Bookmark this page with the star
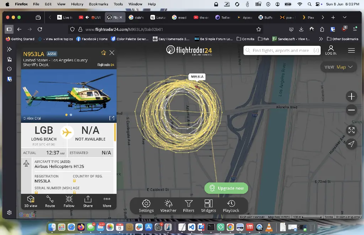Viewport: 364px width, 235px height. point(259,29)
